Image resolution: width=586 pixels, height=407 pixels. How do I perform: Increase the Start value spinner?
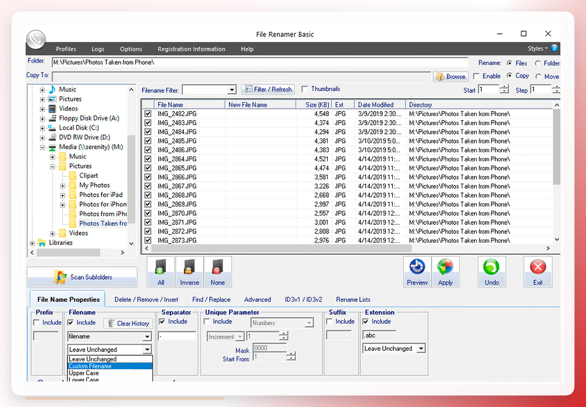point(505,88)
